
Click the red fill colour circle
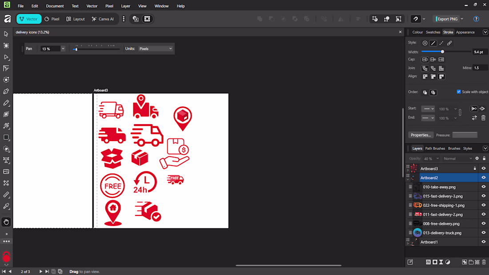[x=6, y=258]
